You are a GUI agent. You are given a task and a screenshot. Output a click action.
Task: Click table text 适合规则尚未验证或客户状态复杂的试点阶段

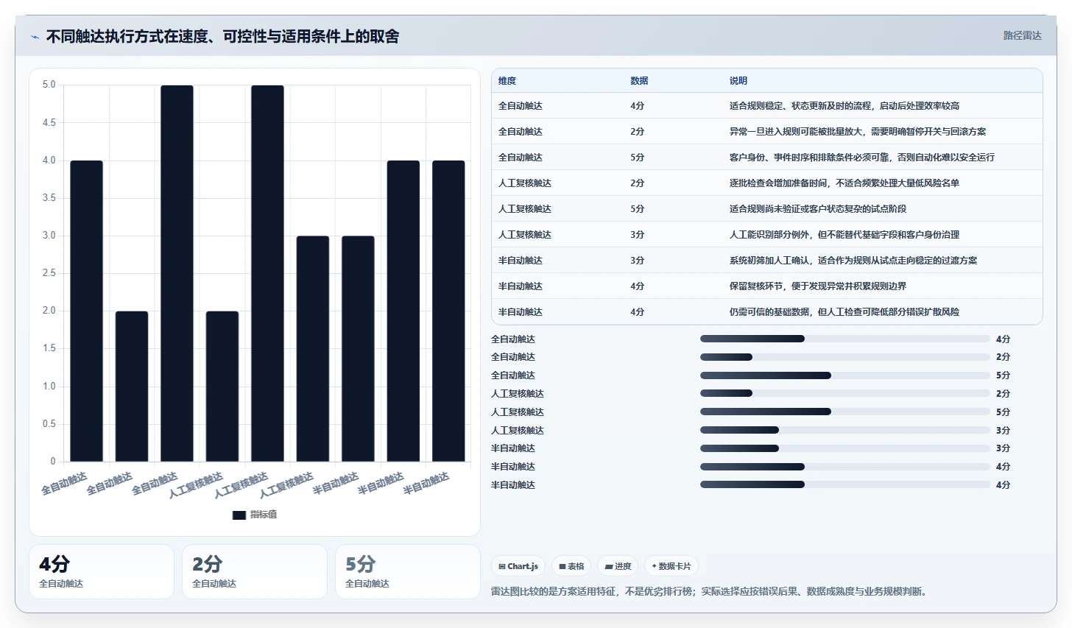click(818, 209)
